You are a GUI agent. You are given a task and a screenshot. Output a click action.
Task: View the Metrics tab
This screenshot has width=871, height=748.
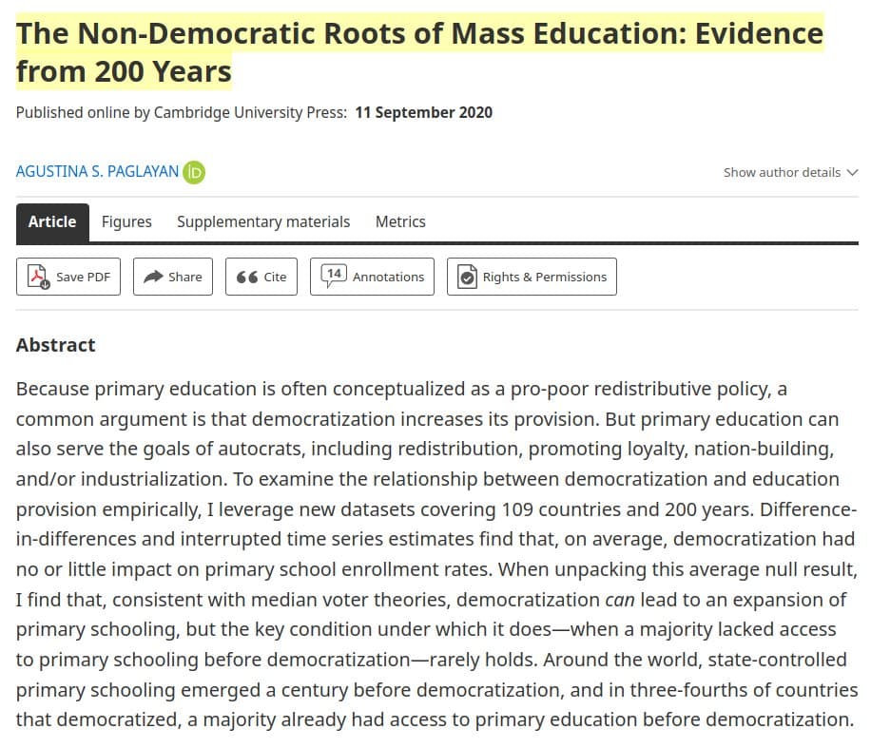tap(400, 221)
